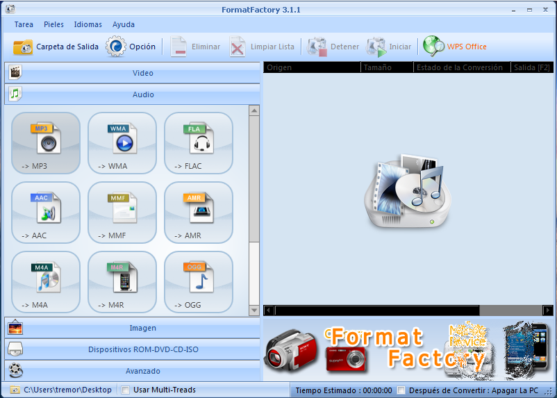557x398 pixels.
Task: Expand the Imagen category panel
Action: [x=132, y=328]
